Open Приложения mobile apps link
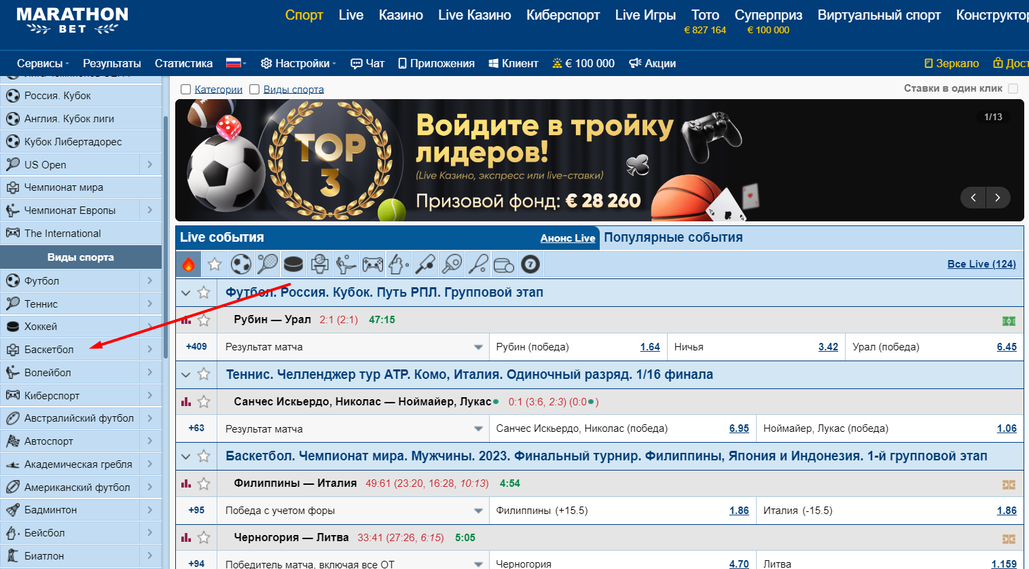 [x=436, y=63]
